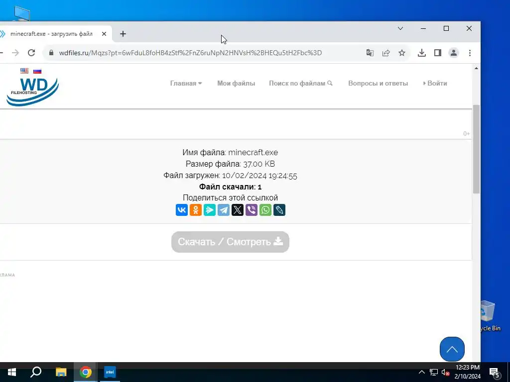The width and height of the screenshot is (510, 382).
Task: Open File Explorer from taskbar
Action: pyautogui.click(x=61, y=372)
